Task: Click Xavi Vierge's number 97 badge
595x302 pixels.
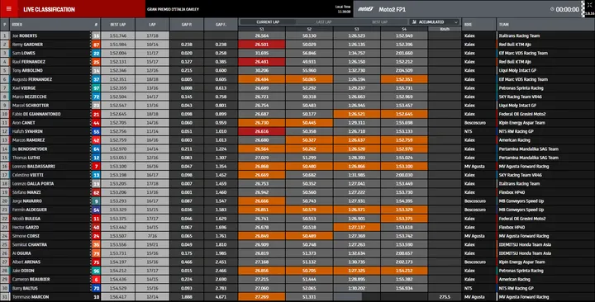Action: (x=96, y=88)
